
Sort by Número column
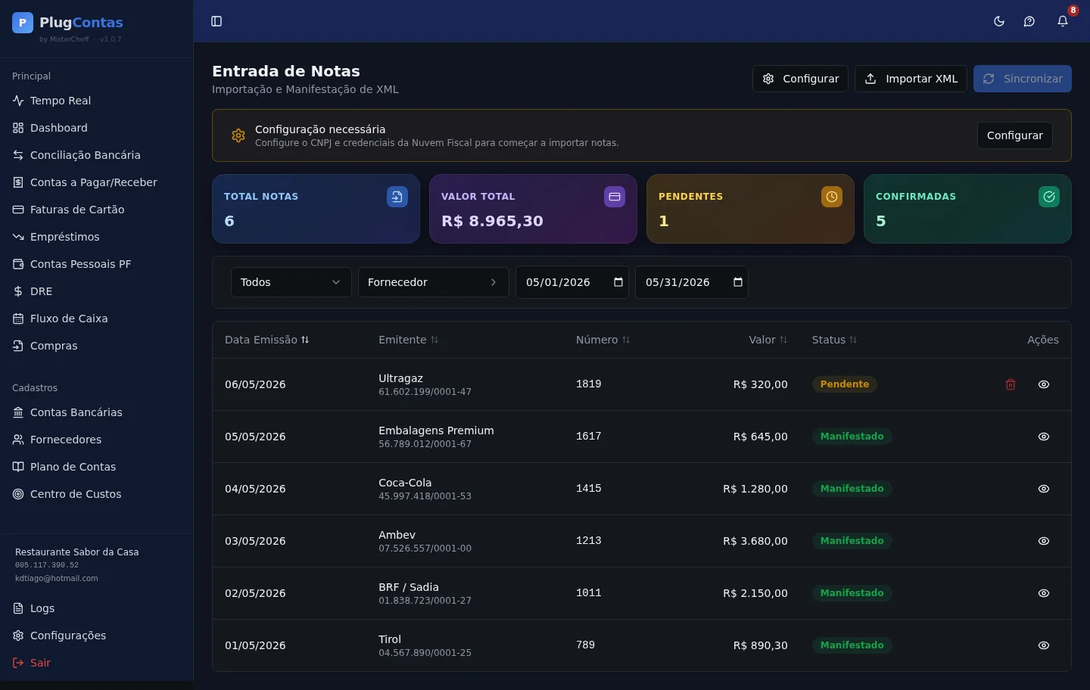(603, 340)
